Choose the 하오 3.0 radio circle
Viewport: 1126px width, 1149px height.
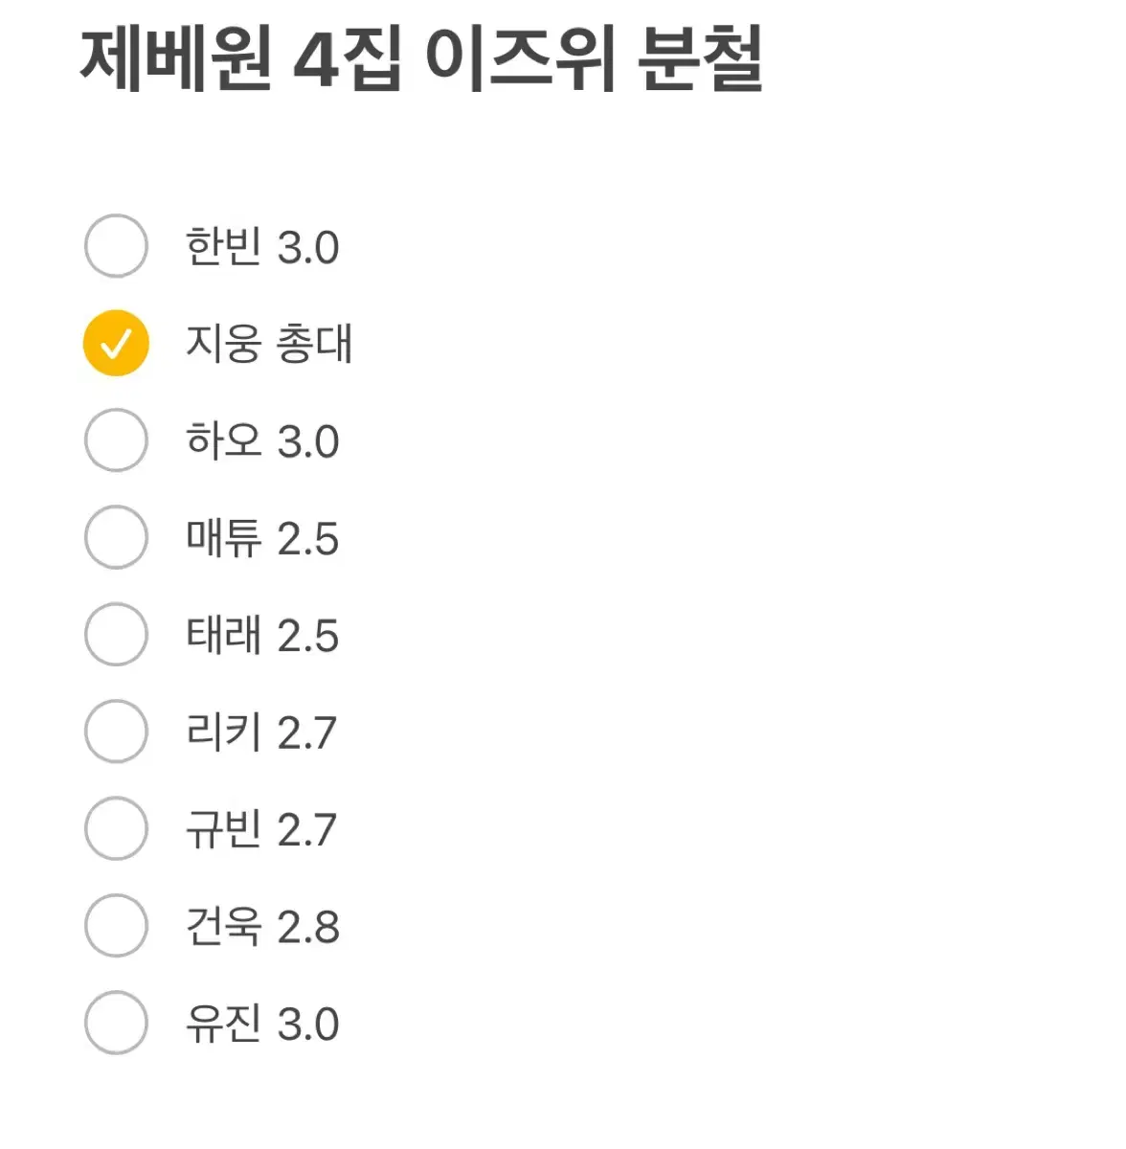point(116,440)
